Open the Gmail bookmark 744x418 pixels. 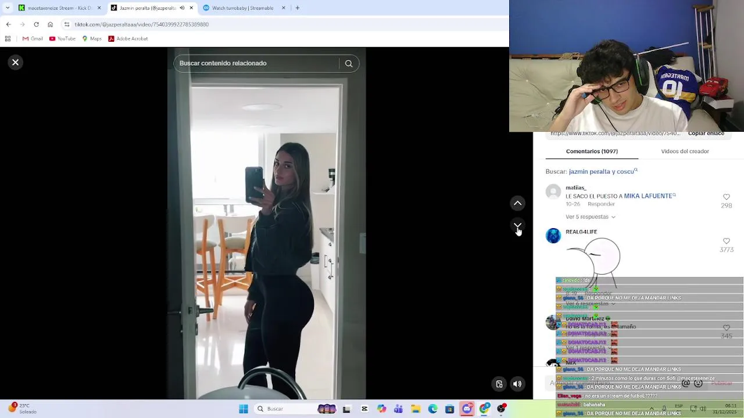(33, 39)
